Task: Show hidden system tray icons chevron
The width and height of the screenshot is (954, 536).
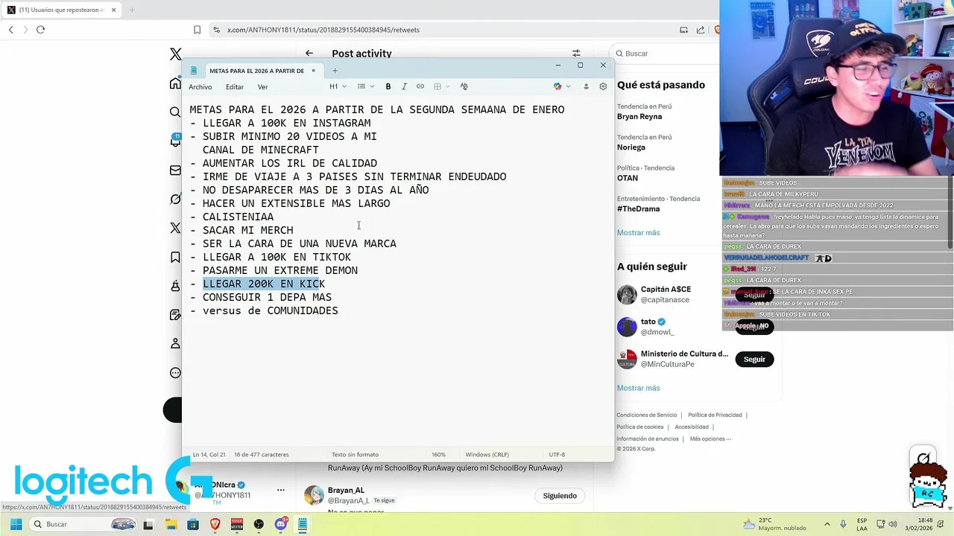Action: (x=827, y=524)
